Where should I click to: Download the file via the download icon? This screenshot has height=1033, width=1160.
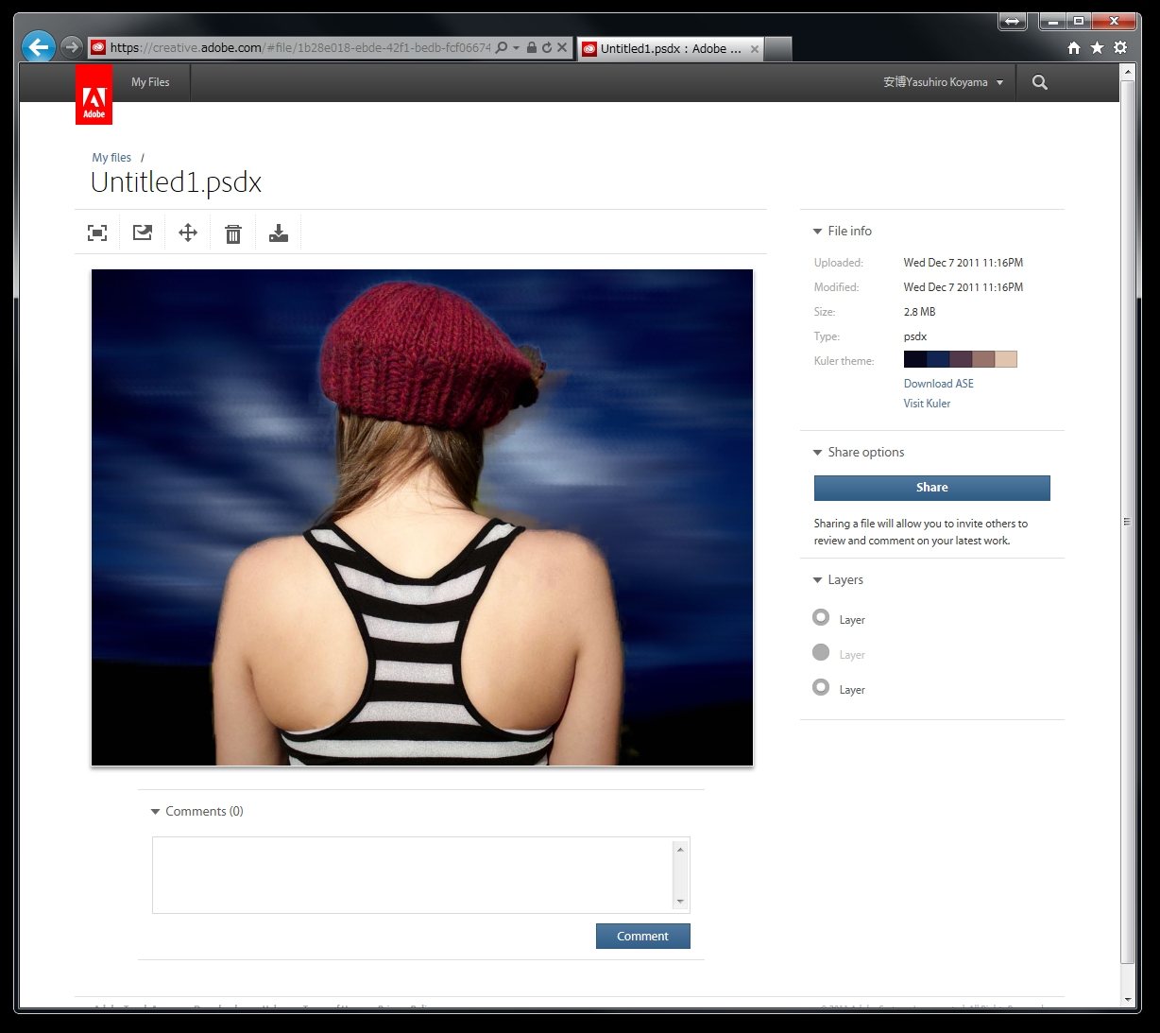(x=278, y=232)
